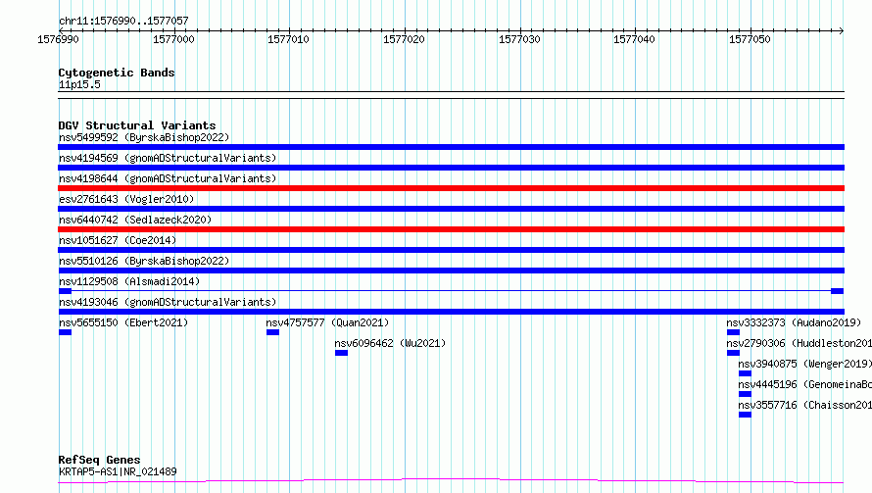Viewport: 872px width, 493px height.
Task: Click ruler position 1577040
Action: pos(634,39)
